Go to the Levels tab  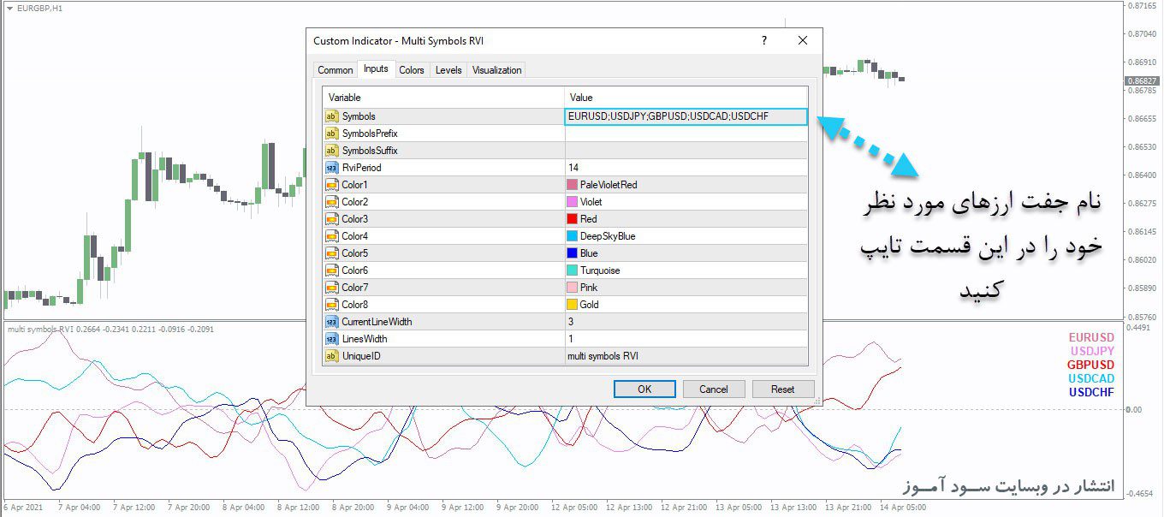(448, 70)
